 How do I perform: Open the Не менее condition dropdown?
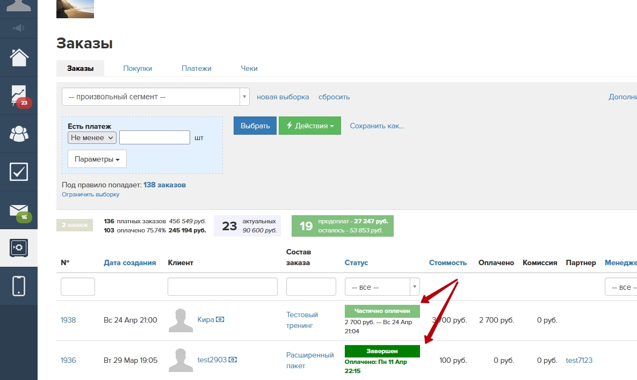92,138
